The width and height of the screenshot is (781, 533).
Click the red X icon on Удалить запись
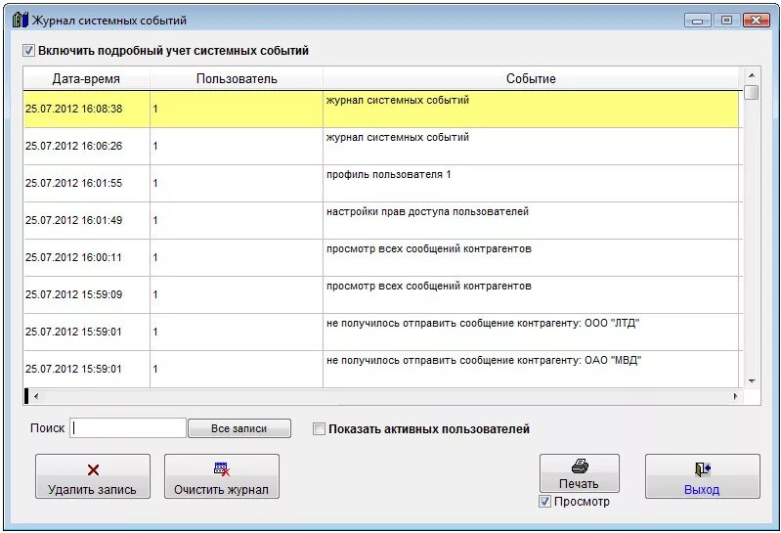pos(93,469)
